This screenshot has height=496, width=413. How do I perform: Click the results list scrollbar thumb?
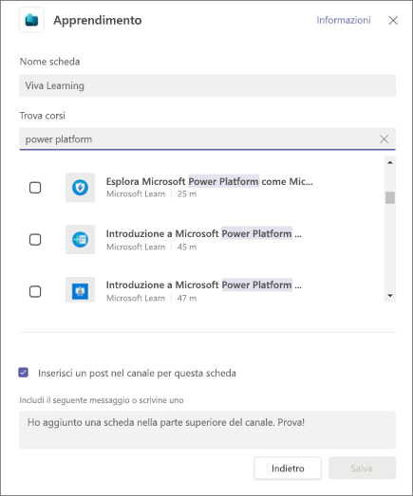coord(390,197)
